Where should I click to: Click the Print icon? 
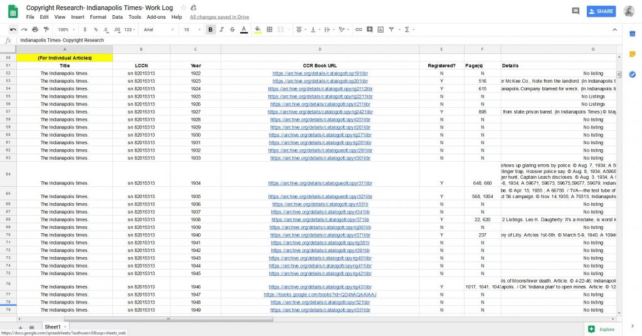[x=35, y=29]
